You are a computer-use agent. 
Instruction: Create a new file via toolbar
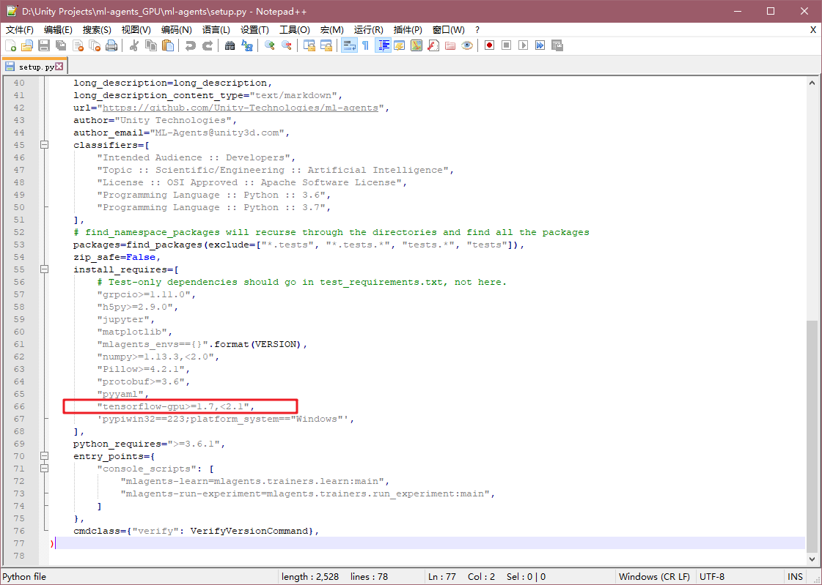click(x=10, y=45)
